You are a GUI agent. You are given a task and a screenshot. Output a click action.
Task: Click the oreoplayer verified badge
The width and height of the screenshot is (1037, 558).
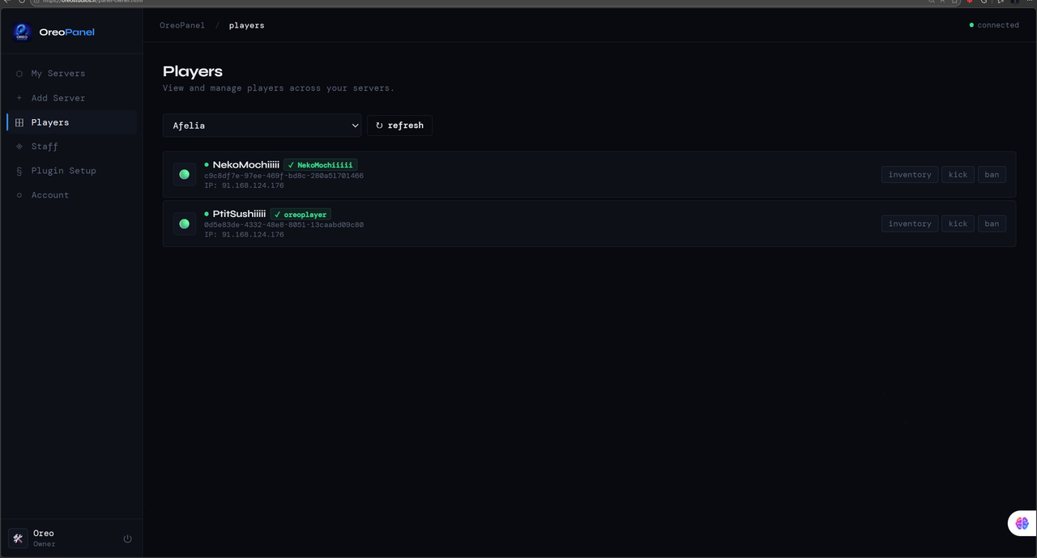(301, 215)
